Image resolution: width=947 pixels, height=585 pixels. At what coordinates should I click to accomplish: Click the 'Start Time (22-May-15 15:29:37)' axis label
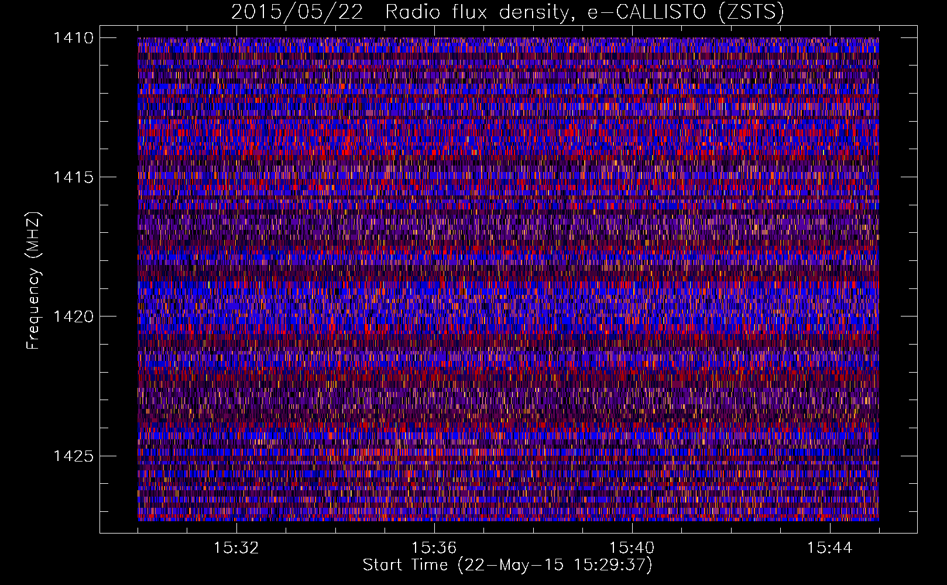pyautogui.click(x=507, y=565)
